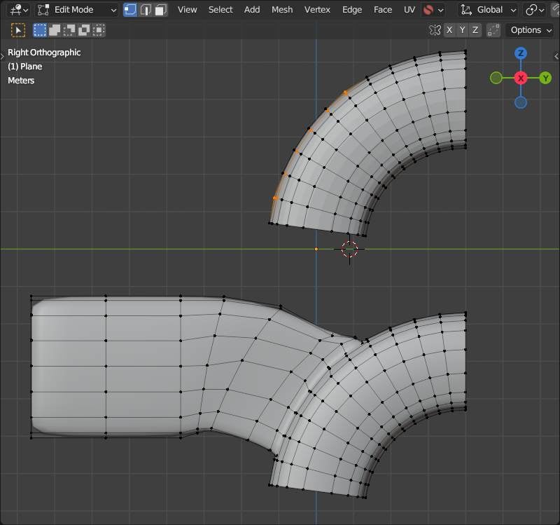Open the Global transform orientation dropdown
The height and width of the screenshot is (525, 560).
click(x=489, y=10)
